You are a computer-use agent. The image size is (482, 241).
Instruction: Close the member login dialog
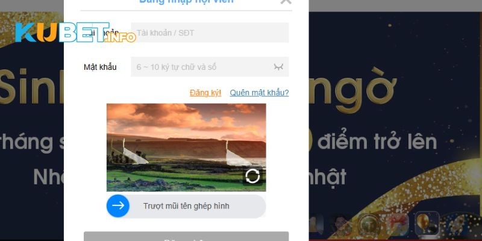pos(286,1)
